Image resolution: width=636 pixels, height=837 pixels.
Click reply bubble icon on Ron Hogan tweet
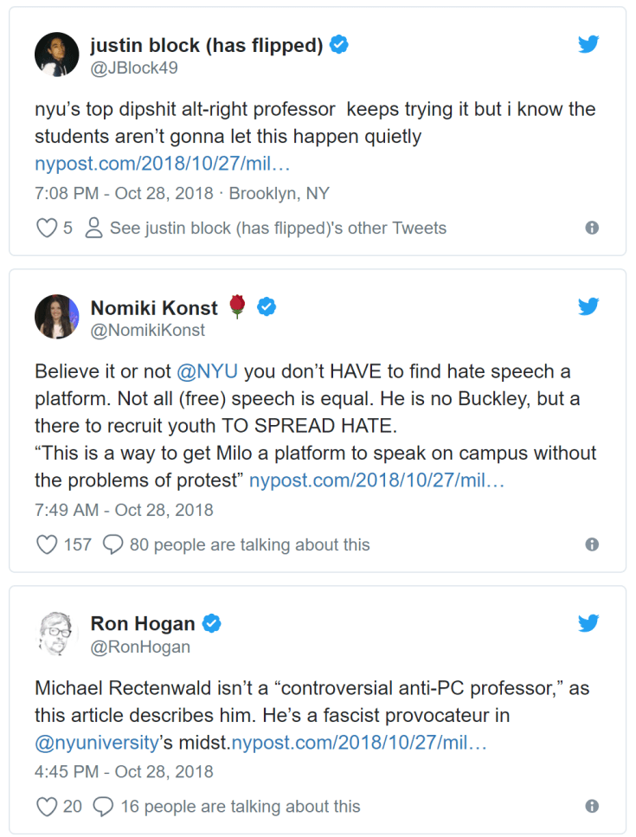(x=103, y=806)
